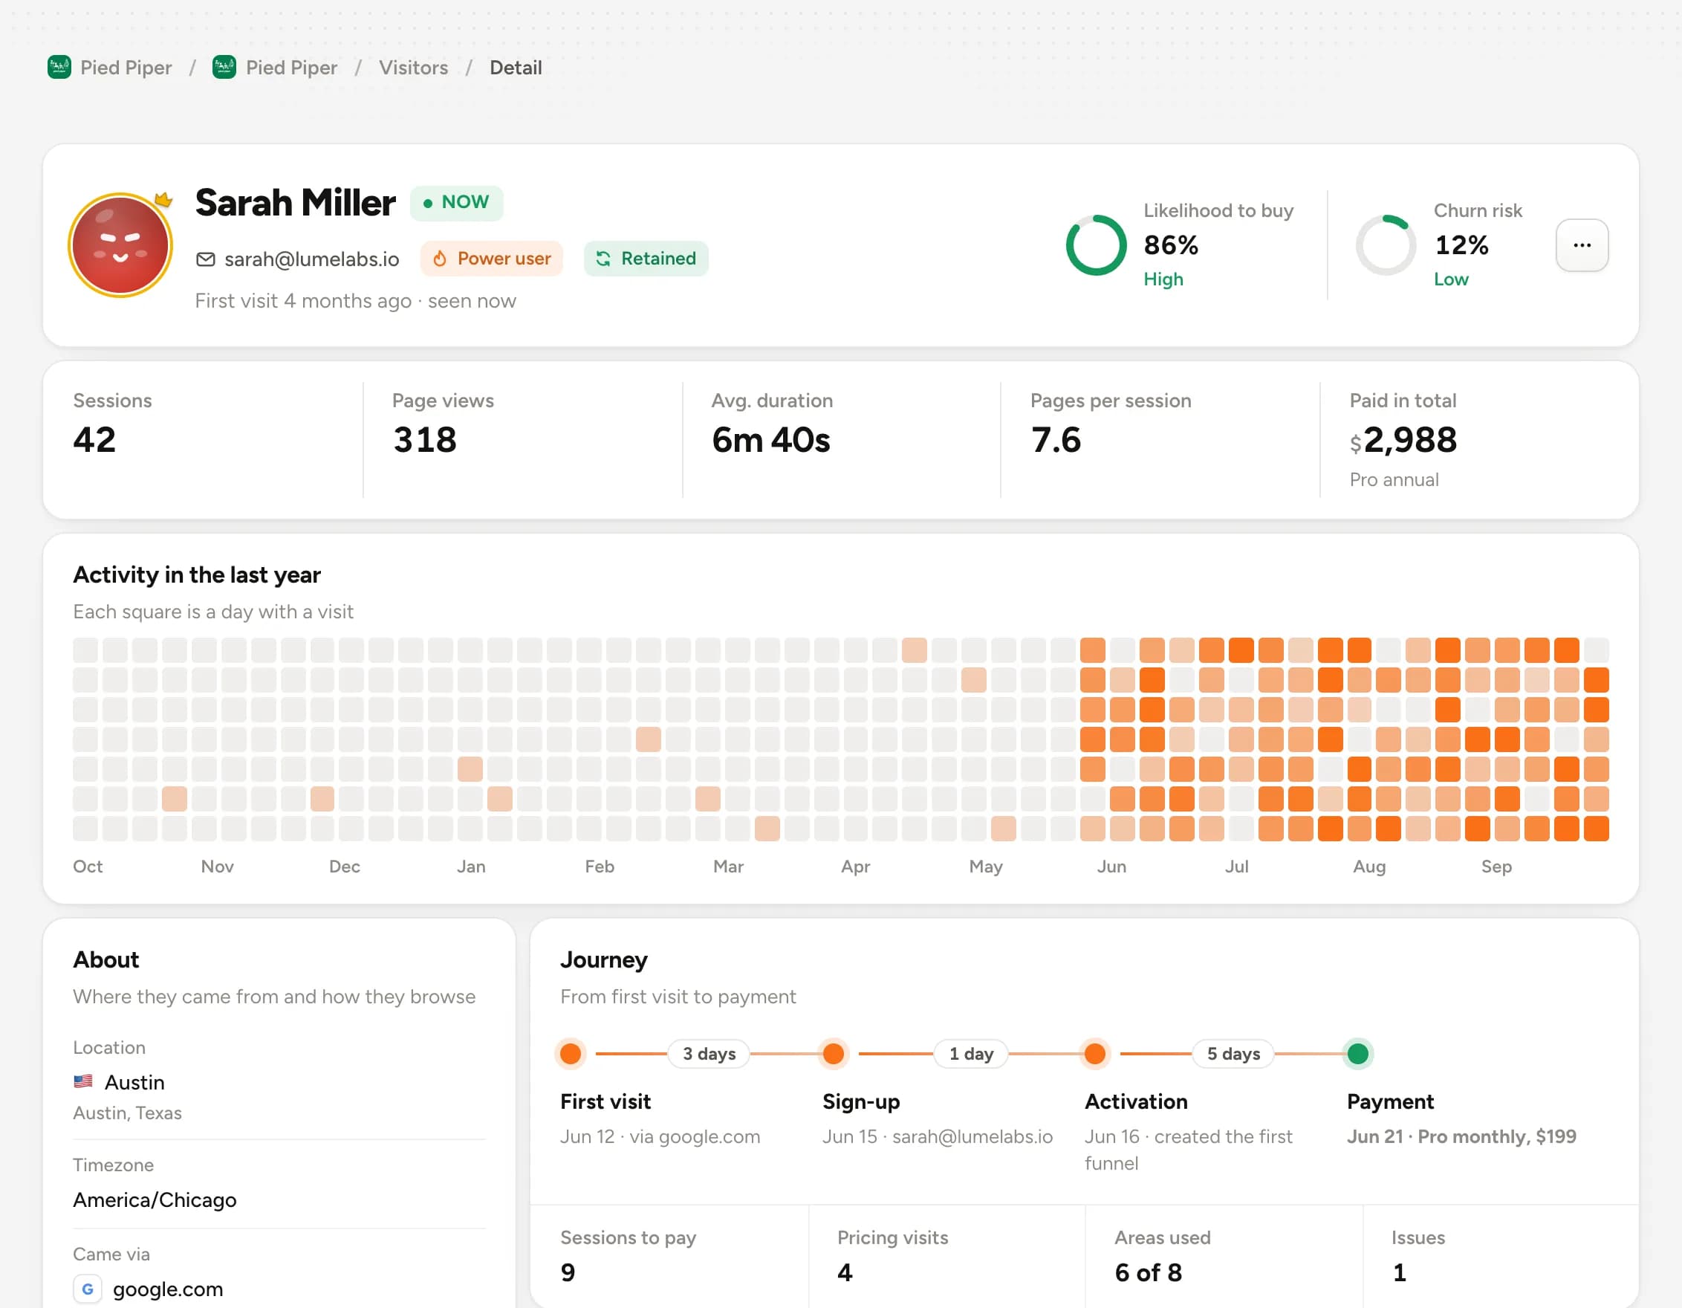This screenshot has height=1308, width=1682.
Task: Click Jun 21 · Pro monthly, $199 text
Action: (1461, 1137)
